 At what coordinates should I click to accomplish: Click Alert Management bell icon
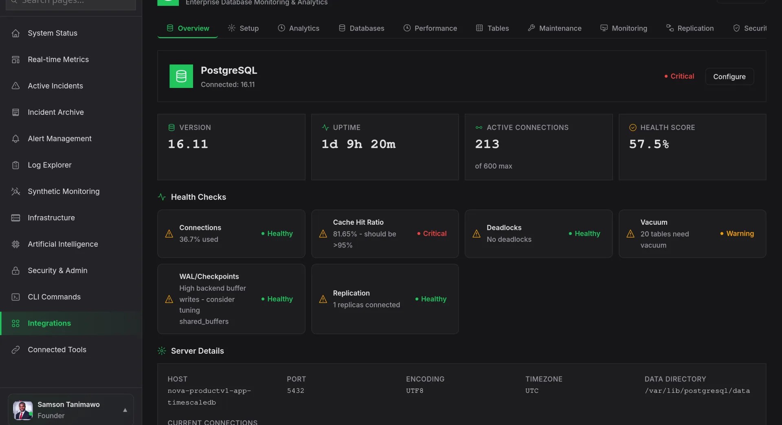tap(15, 139)
